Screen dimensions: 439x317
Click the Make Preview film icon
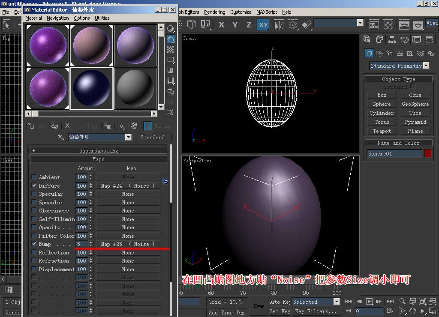[171, 81]
